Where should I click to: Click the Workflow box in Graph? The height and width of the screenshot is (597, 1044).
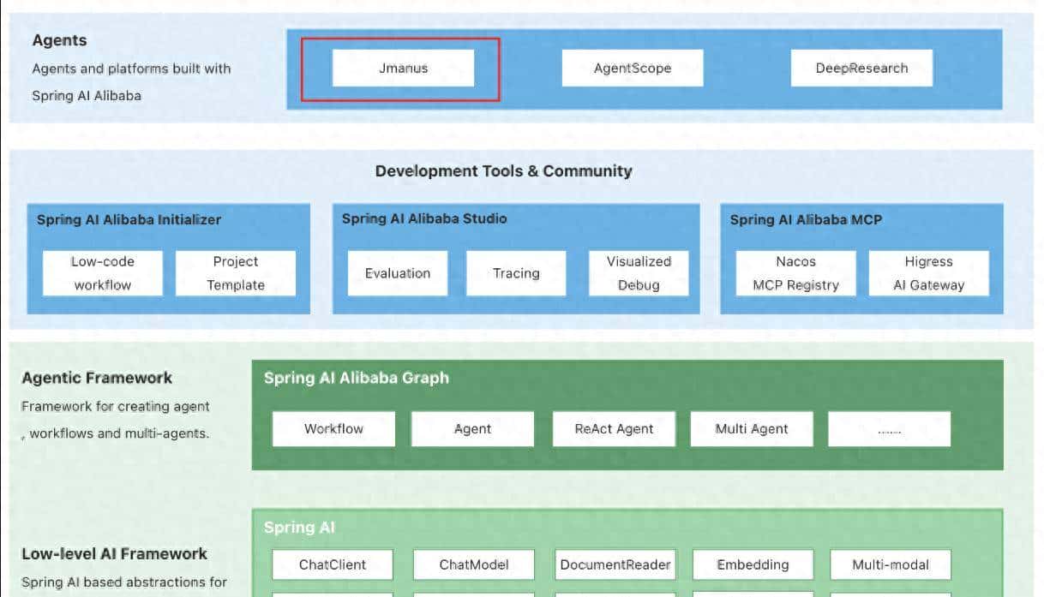pos(333,429)
